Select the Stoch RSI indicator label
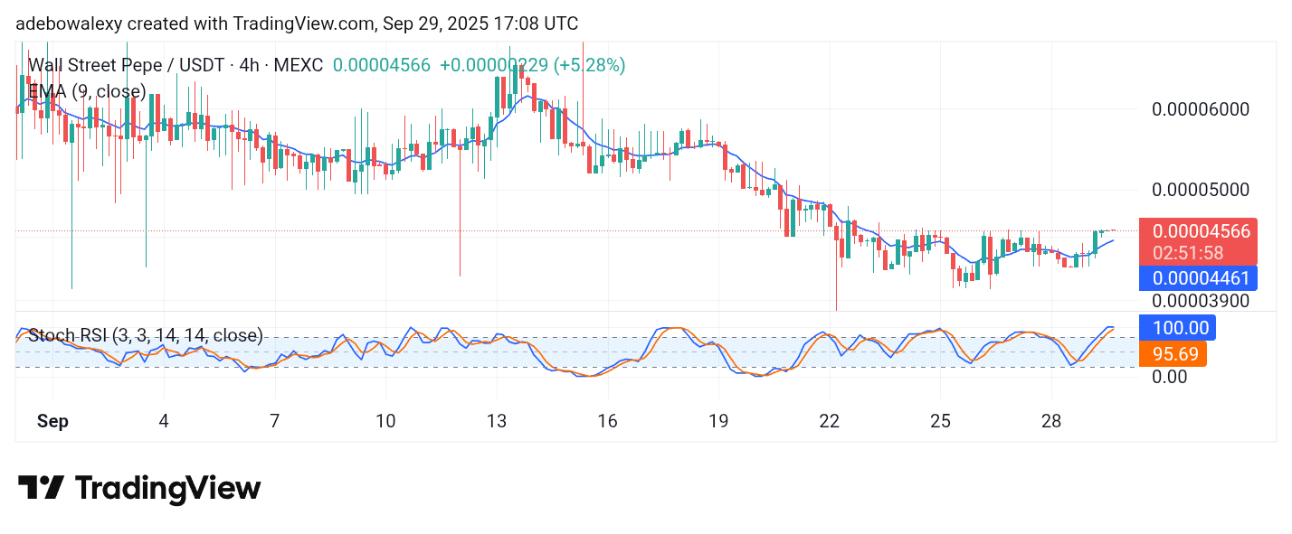Viewport: 1292px width, 534px height. tap(146, 336)
